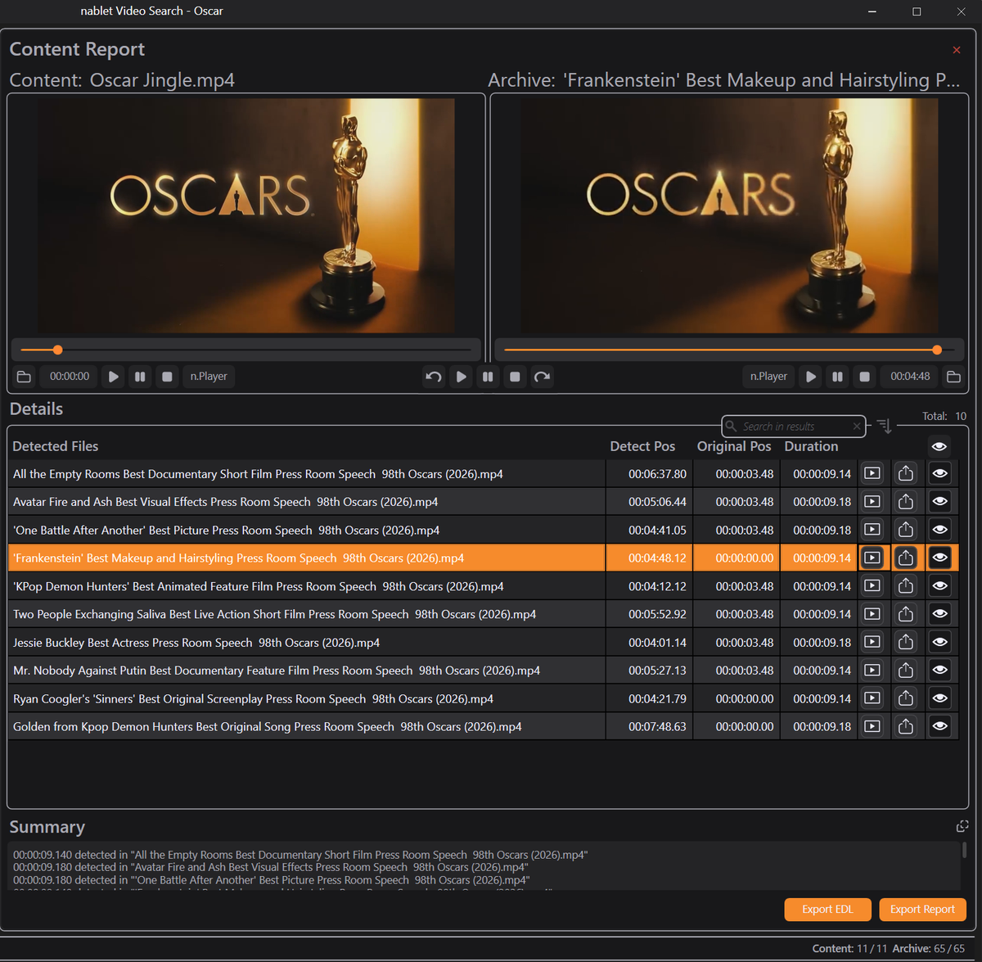This screenshot has width=982, height=962.
Task: Sort by the Duration column header
Action: 811,446
